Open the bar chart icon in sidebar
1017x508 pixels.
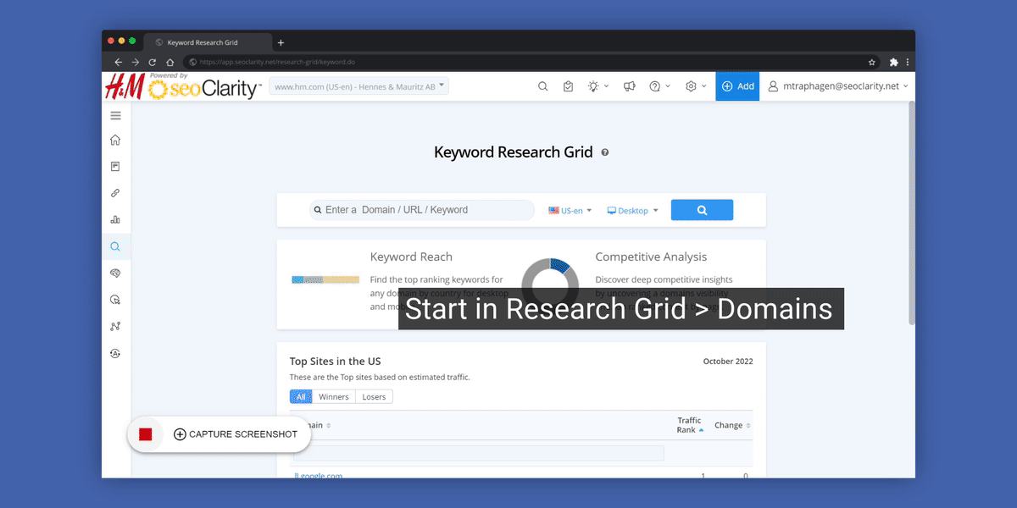click(x=116, y=220)
